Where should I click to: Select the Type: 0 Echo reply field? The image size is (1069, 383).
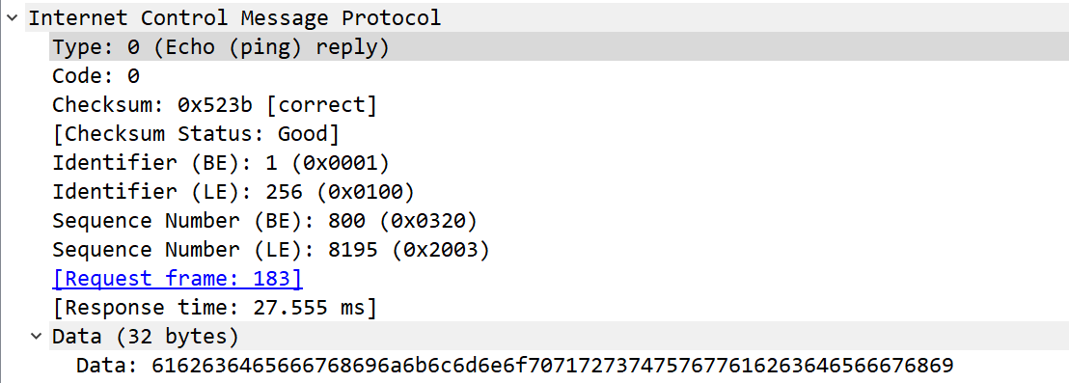[x=559, y=47]
